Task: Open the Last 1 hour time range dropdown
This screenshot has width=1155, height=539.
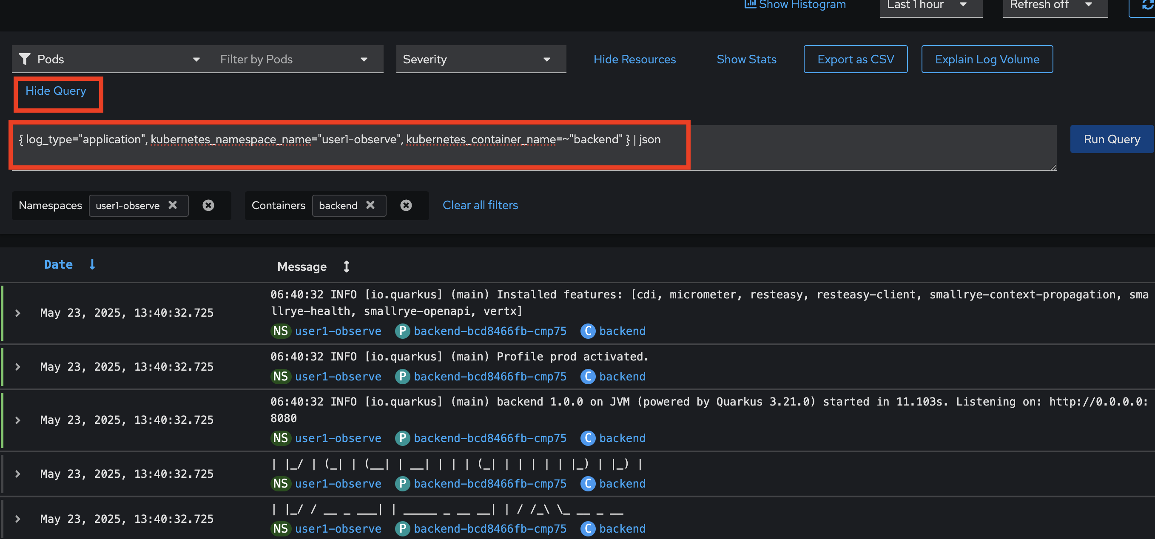Action: tap(931, 6)
